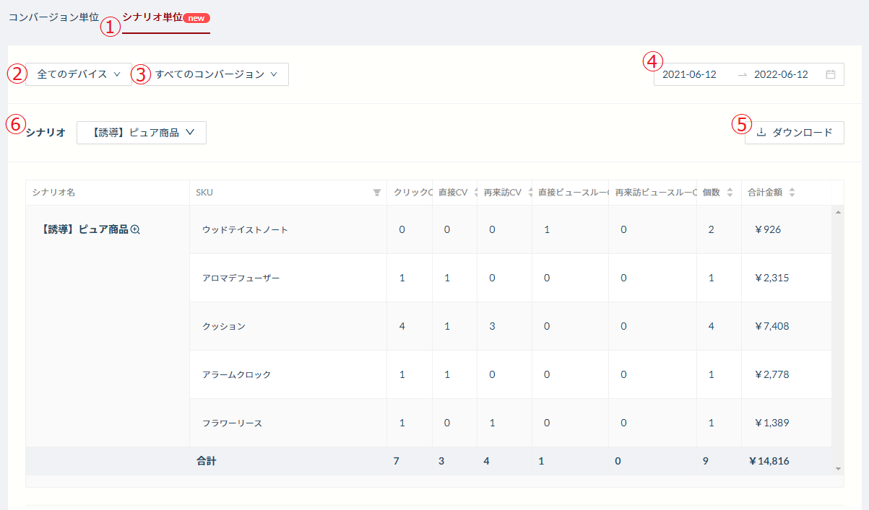Click the end date 2022-06-12 field

tap(781, 74)
